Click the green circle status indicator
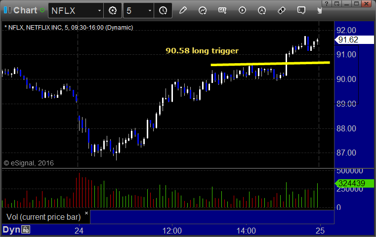The width and height of the screenshot is (376, 237). (42, 10)
